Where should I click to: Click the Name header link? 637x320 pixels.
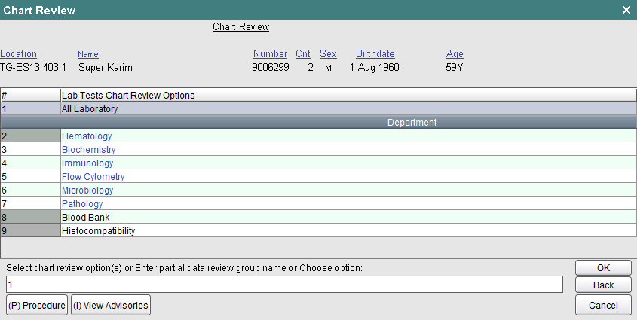tap(88, 54)
